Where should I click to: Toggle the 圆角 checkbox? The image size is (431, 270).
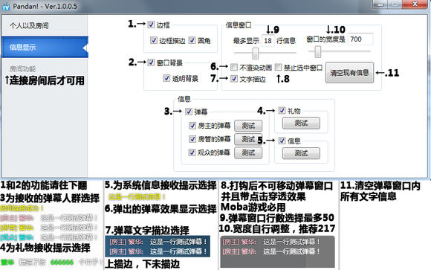click(x=192, y=40)
